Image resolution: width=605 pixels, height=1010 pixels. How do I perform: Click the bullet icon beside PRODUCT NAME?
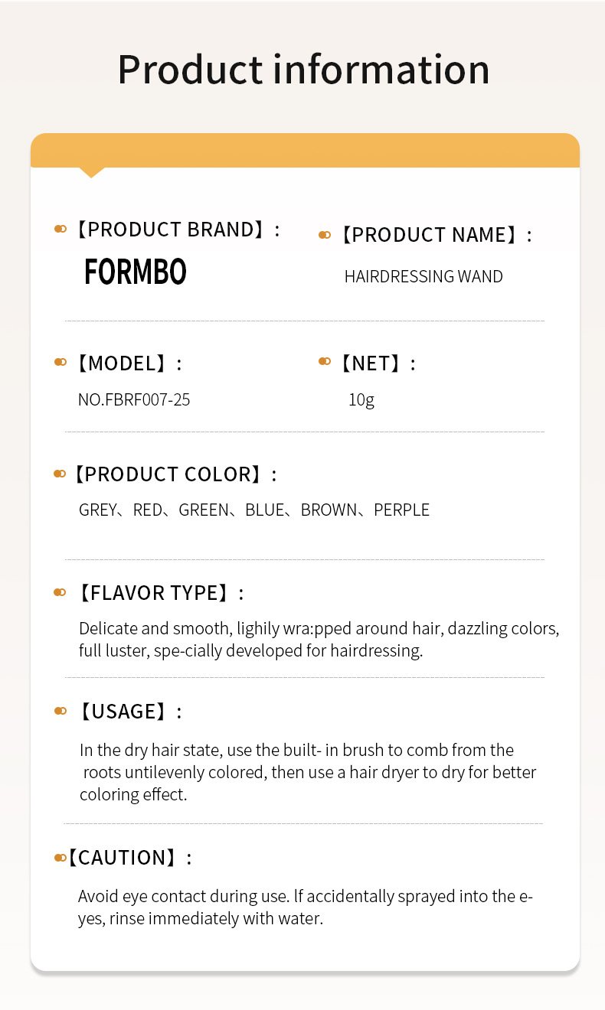coord(325,235)
